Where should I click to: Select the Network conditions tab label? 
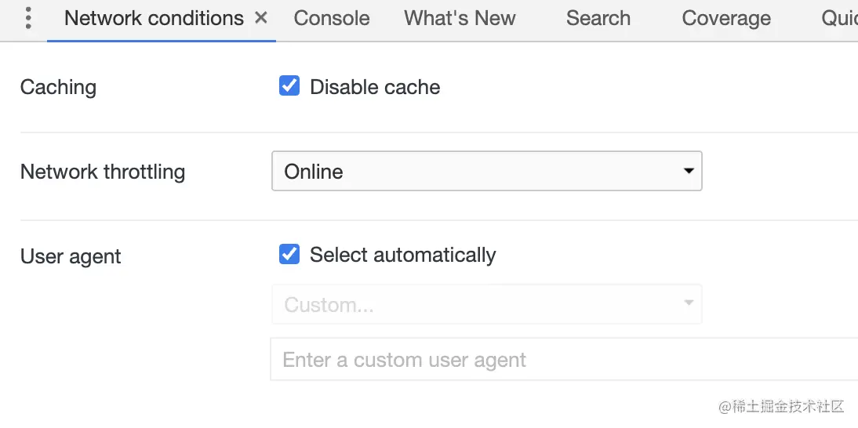154,18
